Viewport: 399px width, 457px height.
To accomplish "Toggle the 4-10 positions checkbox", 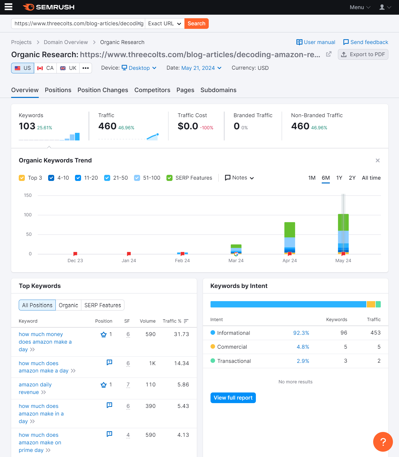I will pos(51,178).
